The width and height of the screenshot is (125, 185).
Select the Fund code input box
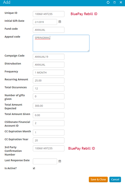(x=49, y=30)
